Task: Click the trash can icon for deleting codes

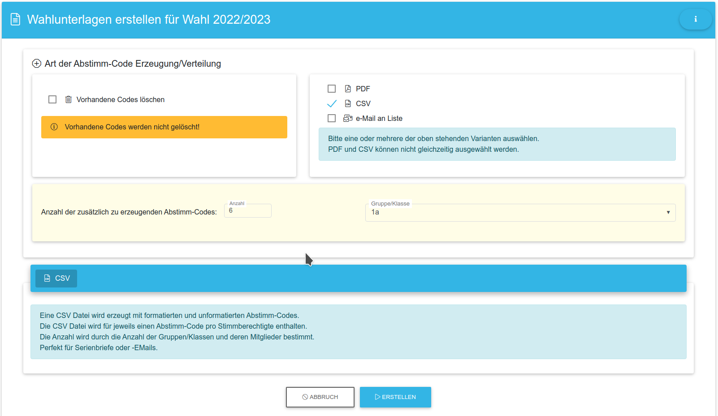Action: (x=68, y=99)
